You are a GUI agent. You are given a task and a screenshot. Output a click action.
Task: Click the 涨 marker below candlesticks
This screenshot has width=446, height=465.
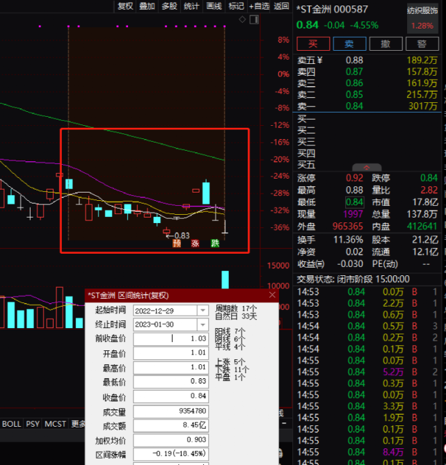tap(196, 243)
